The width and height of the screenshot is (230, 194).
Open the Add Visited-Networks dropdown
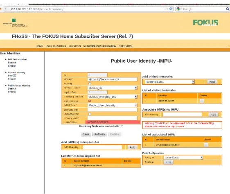point(169,82)
